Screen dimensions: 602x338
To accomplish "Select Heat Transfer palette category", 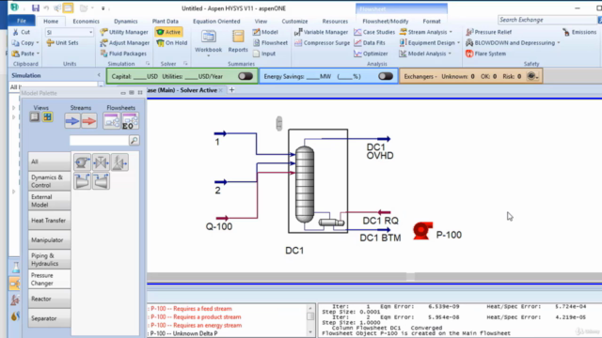I will (x=49, y=221).
